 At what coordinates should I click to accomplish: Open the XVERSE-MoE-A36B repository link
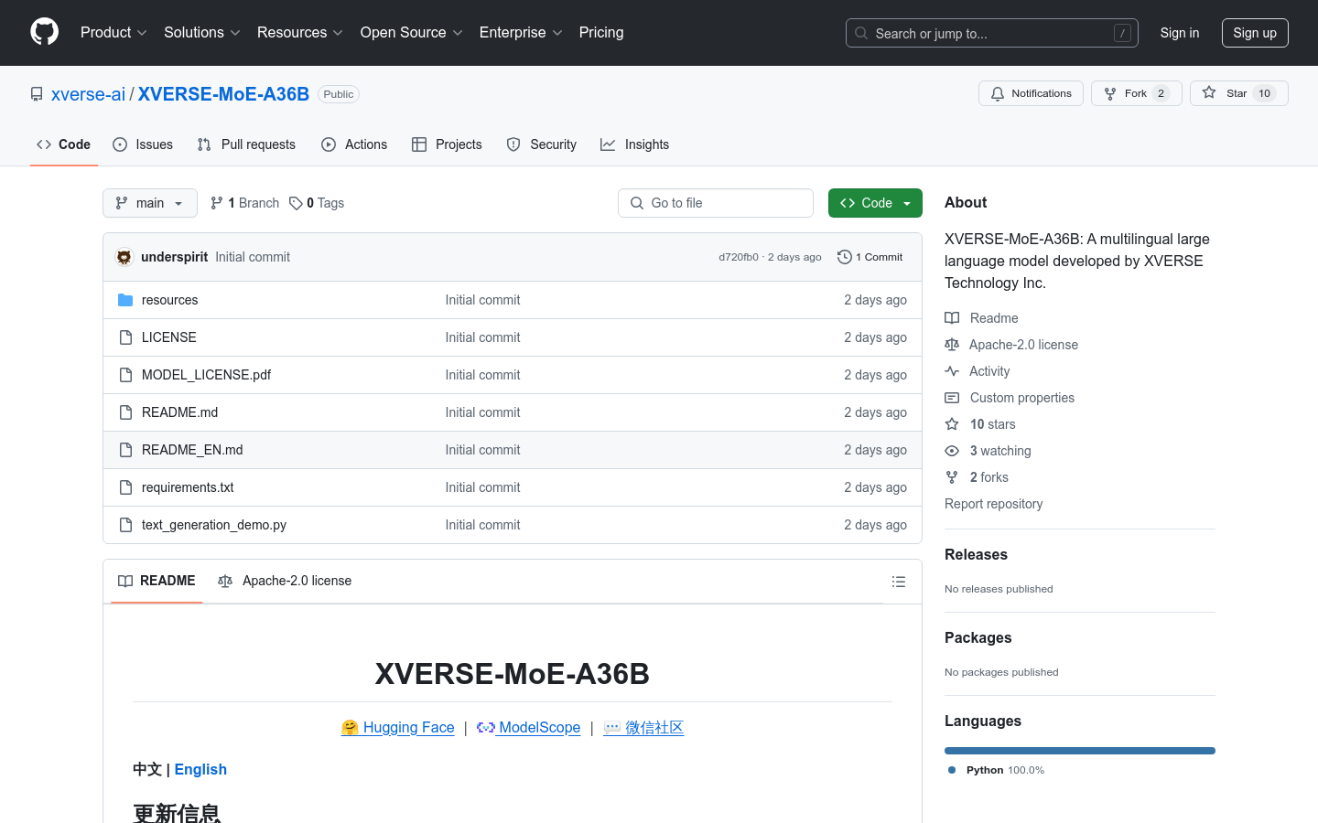coord(223,94)
